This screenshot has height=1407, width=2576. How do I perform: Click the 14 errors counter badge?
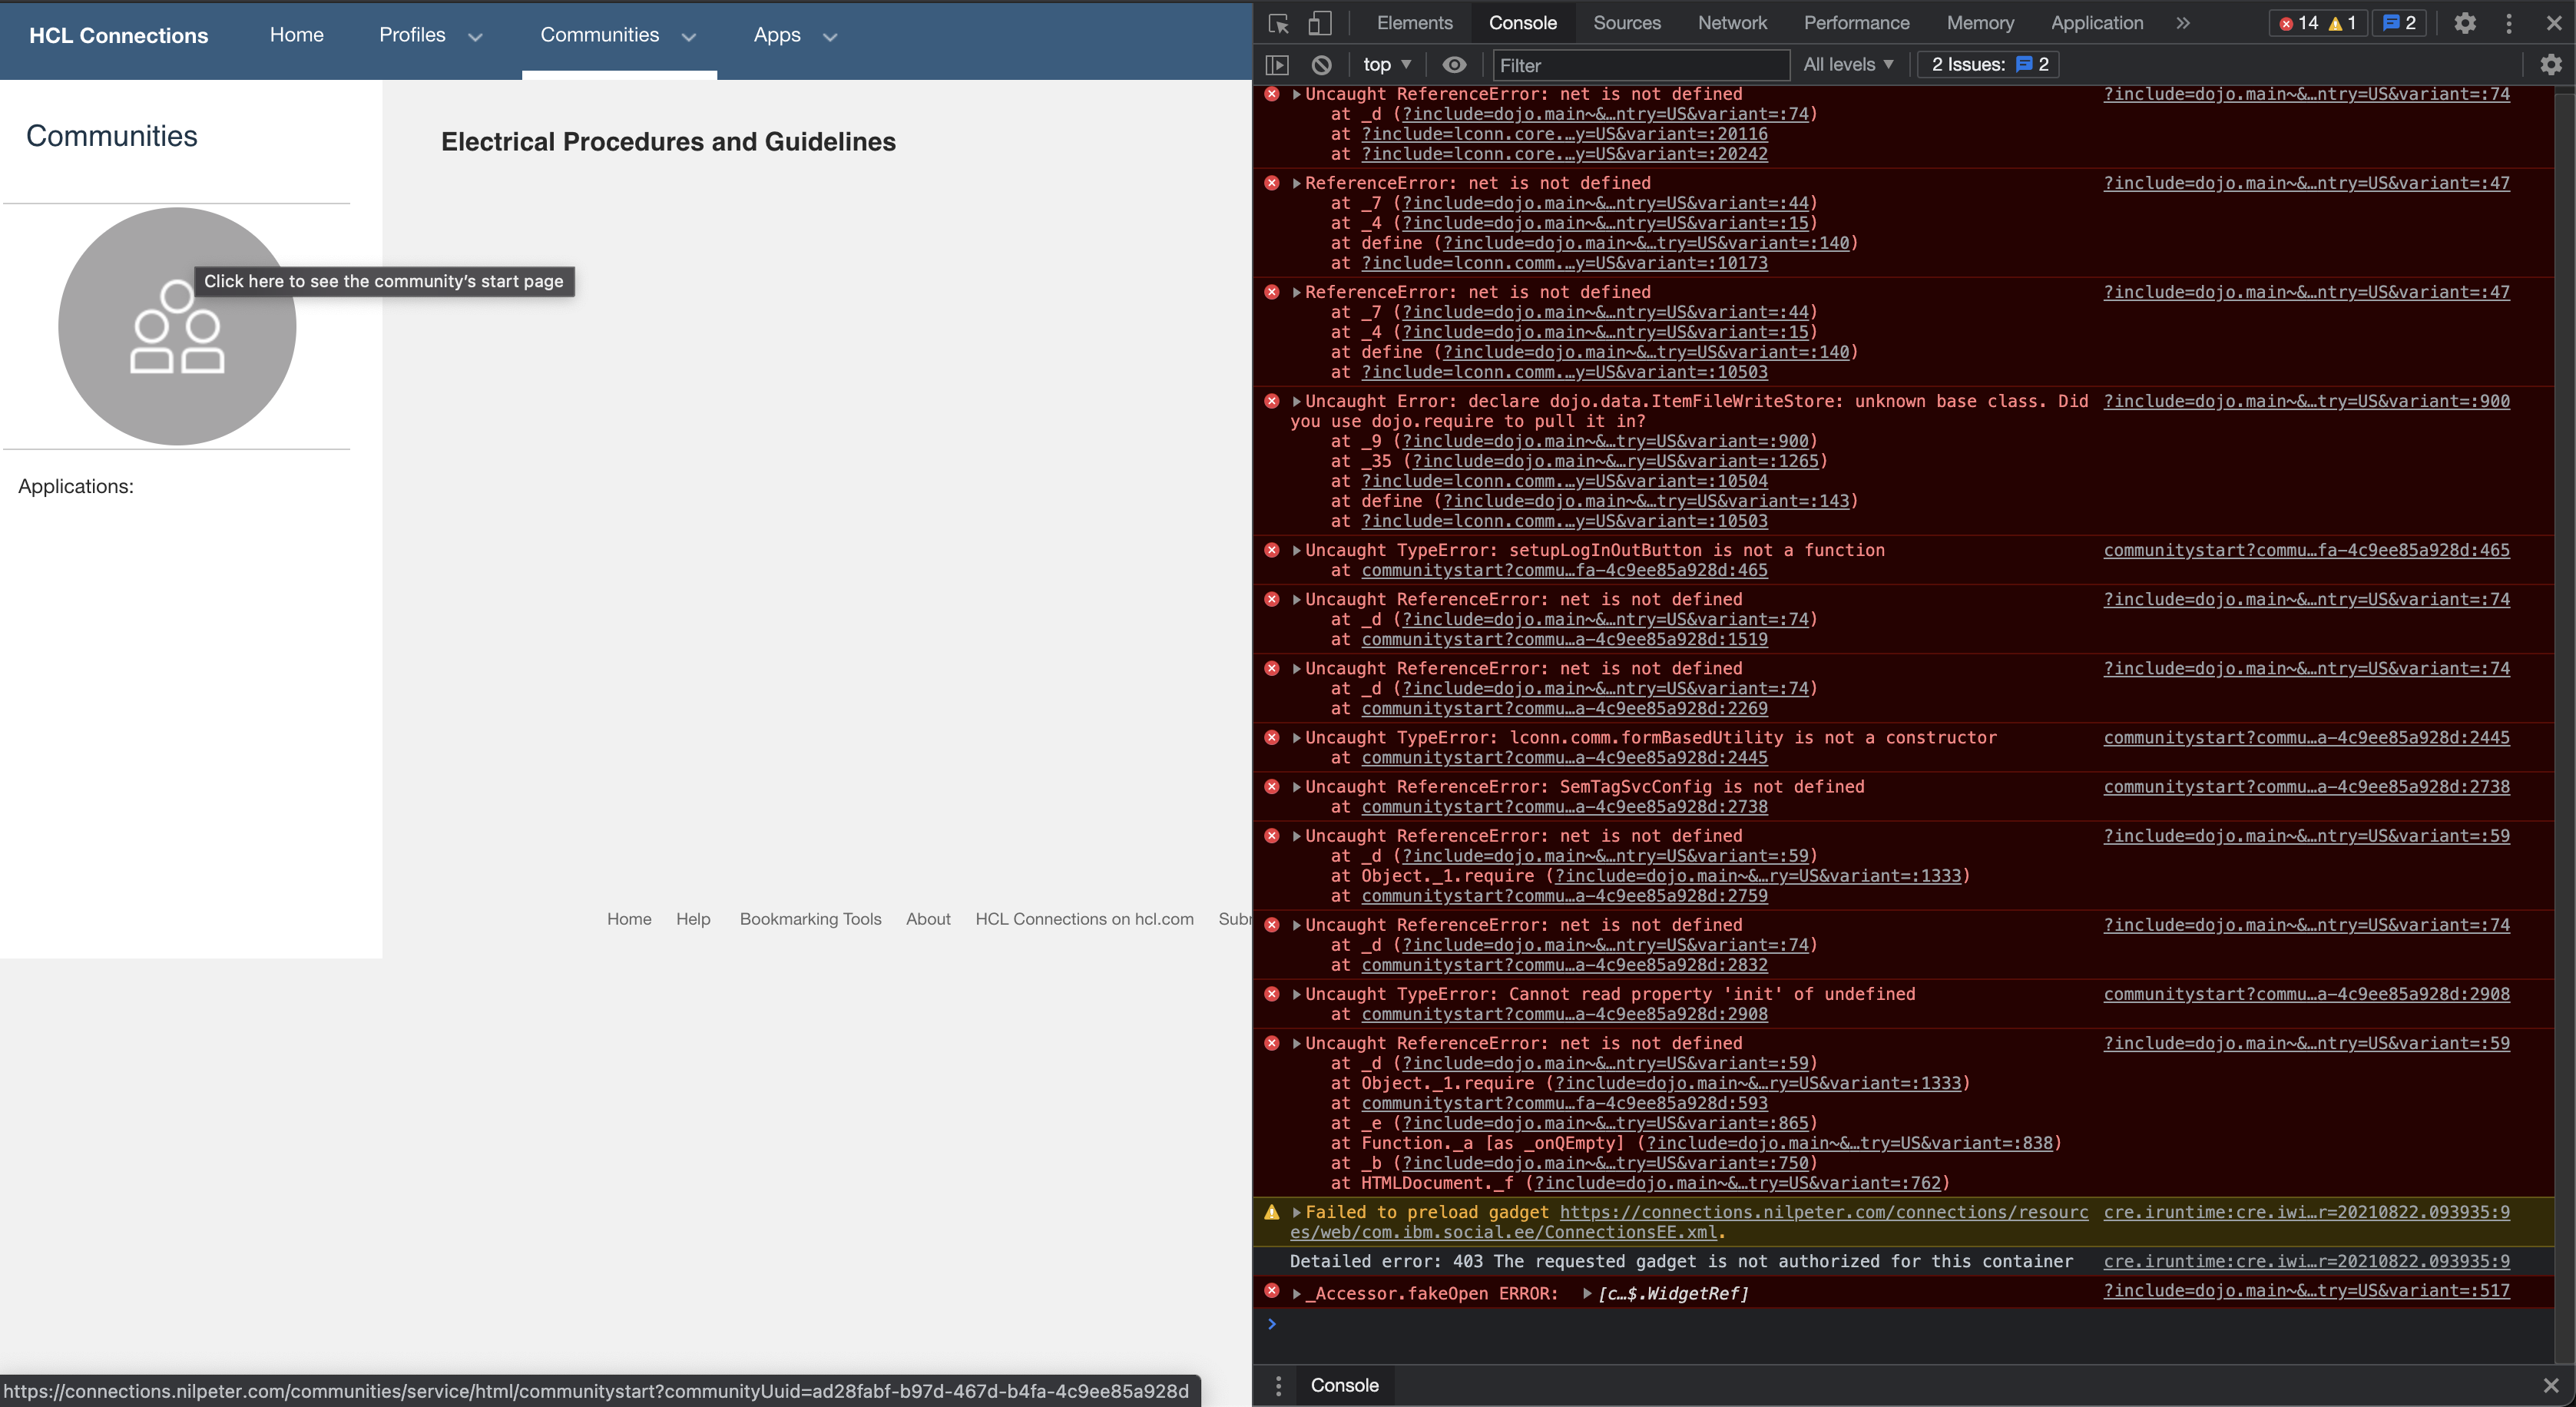(x=2297, y=23)
